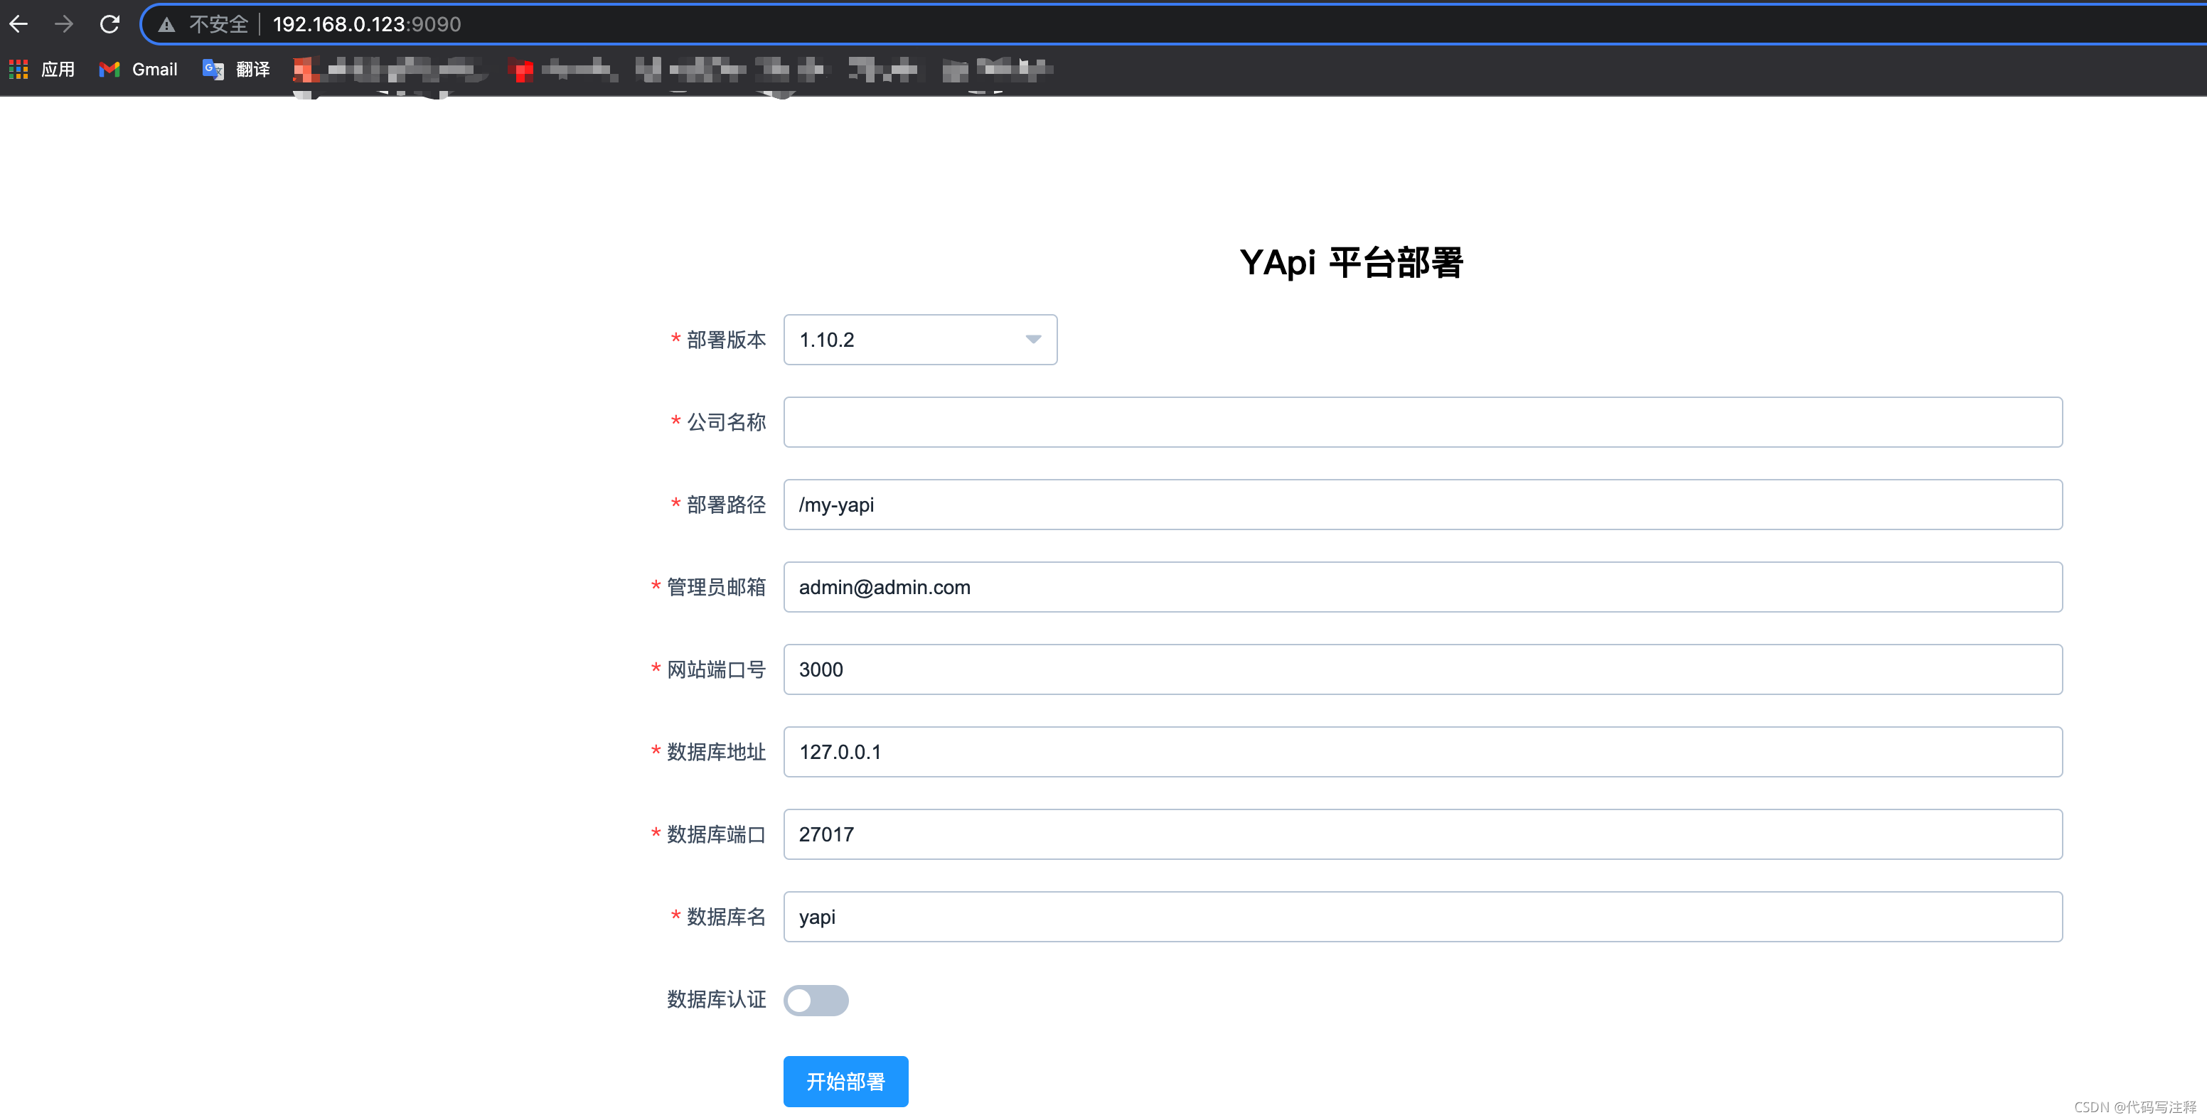Open the Gmail bookmark
This screenshot has height=1120, width=2207.
point(138,70)
